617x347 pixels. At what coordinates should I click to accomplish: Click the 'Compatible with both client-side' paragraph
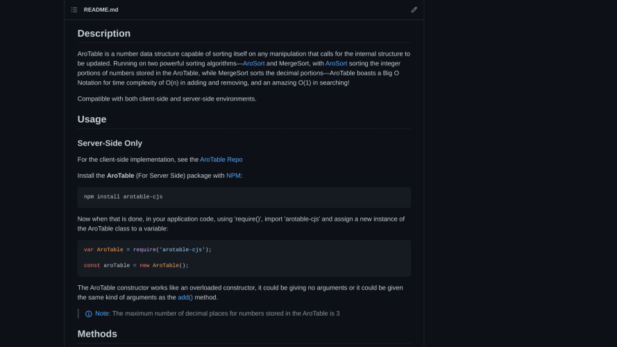click(167, 99)
